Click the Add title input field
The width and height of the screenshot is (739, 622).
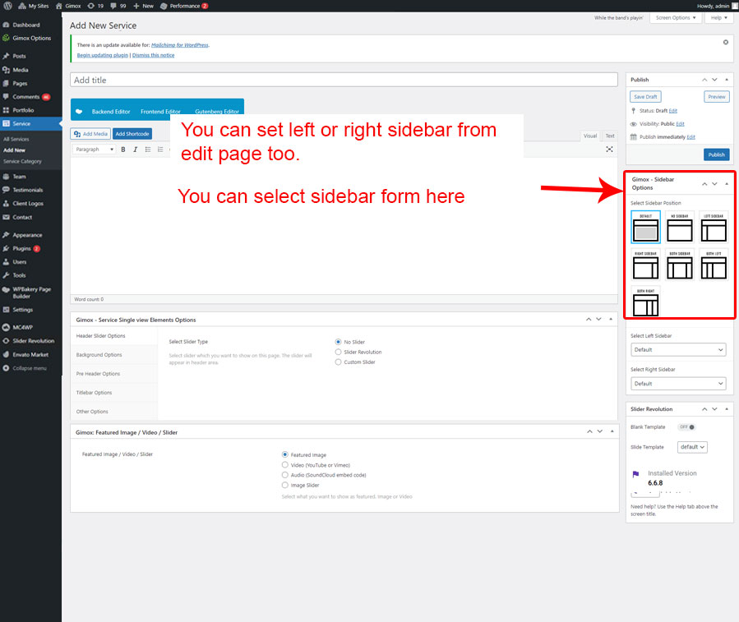[344, 80]
